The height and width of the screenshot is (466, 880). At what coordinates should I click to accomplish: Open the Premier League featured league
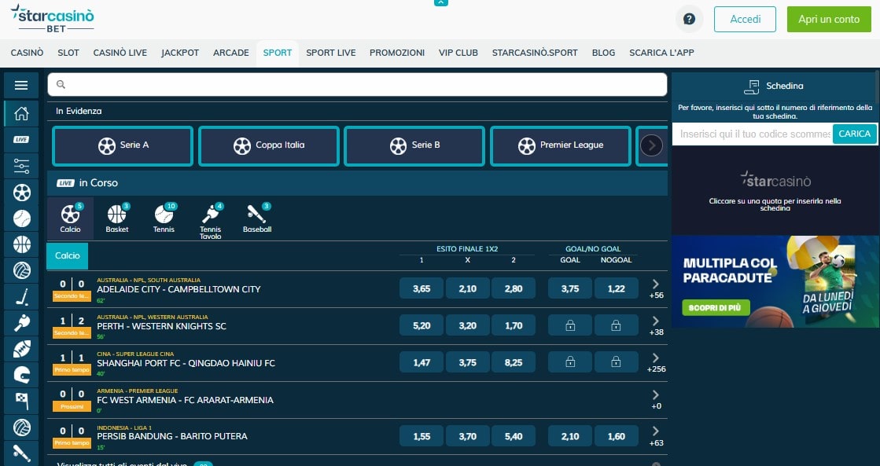(x=561, y=146)
